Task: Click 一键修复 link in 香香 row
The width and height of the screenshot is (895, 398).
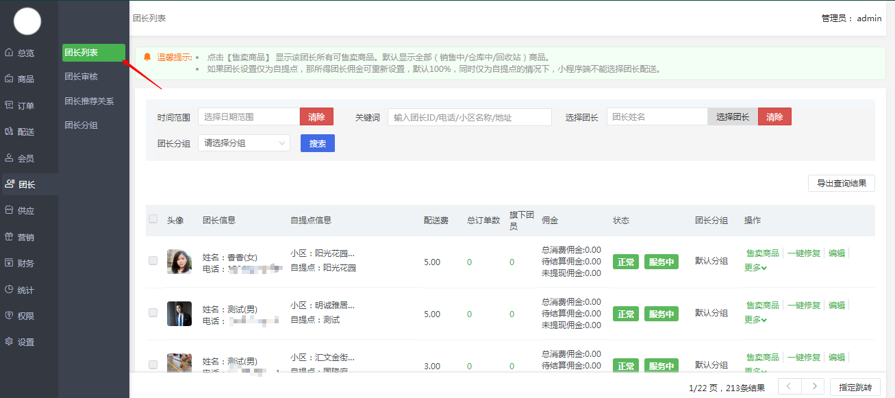Action: [x=804, y=253]
